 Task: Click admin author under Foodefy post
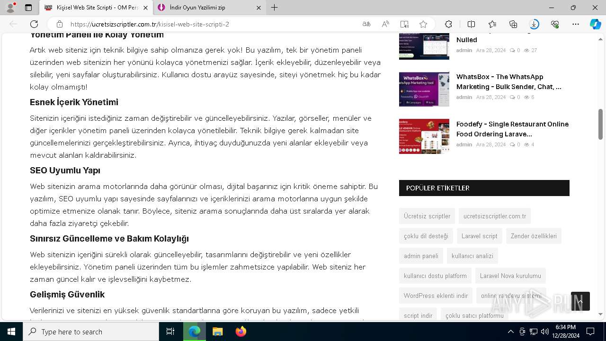(464, 144)
